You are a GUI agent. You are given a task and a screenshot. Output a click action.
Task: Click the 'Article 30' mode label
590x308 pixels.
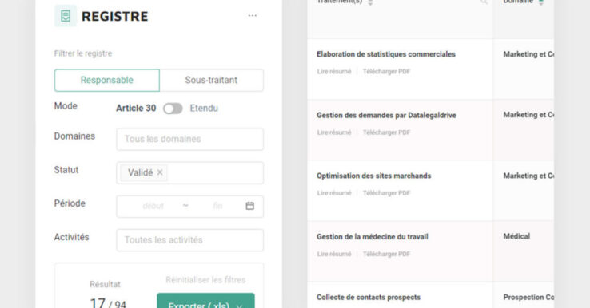pyautogui.click(x=136, y=109)
